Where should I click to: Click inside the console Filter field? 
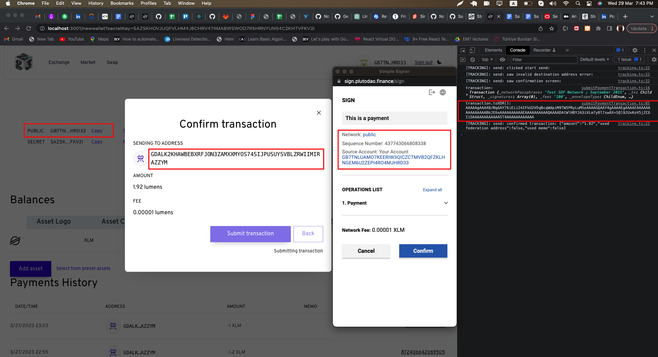pyautogui.click(x=544, y=60)
